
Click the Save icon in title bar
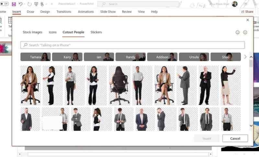pyautogui.click(x=14, y=4)
